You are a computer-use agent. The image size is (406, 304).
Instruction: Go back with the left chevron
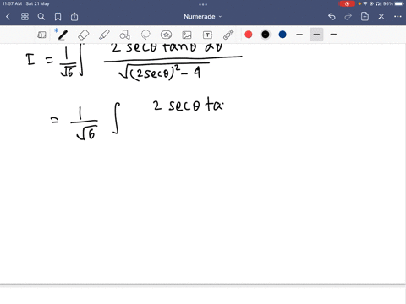click(8, 17)
